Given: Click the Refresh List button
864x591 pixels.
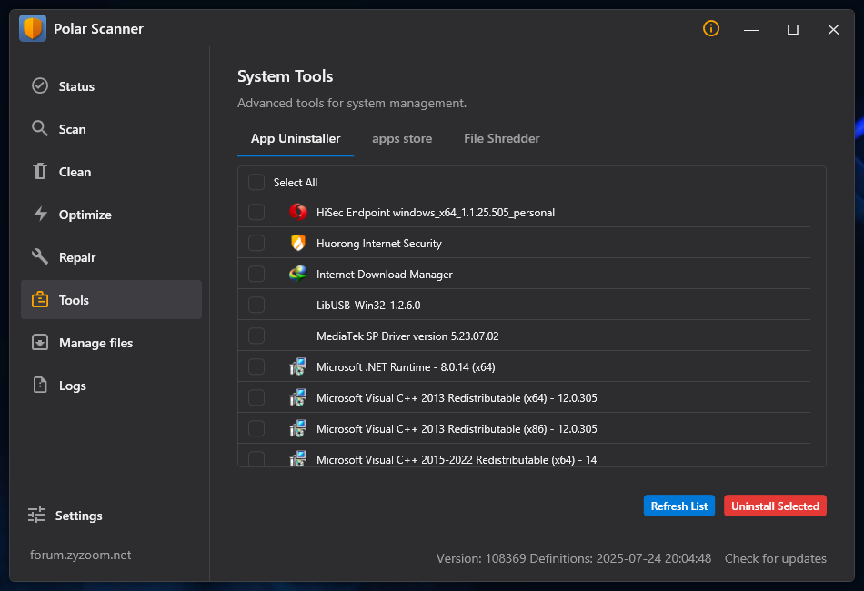Looking at the screenshot, I should 678,506.
